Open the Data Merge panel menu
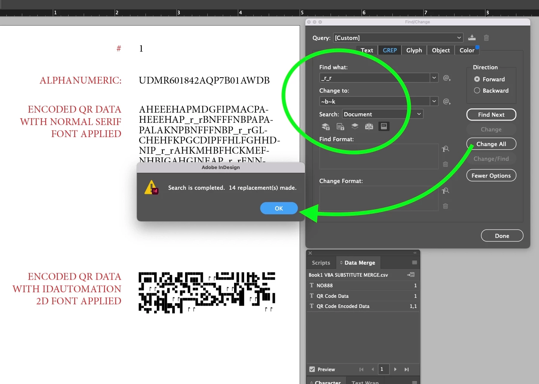The image size is (539, 384). click(415, 262)
